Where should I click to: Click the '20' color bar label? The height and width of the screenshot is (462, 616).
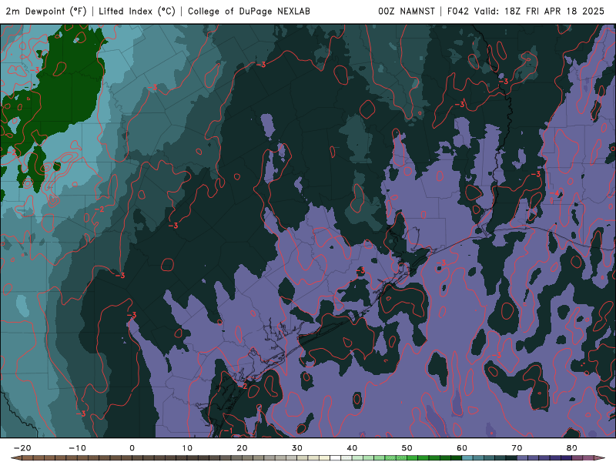[x=242, y=448]
